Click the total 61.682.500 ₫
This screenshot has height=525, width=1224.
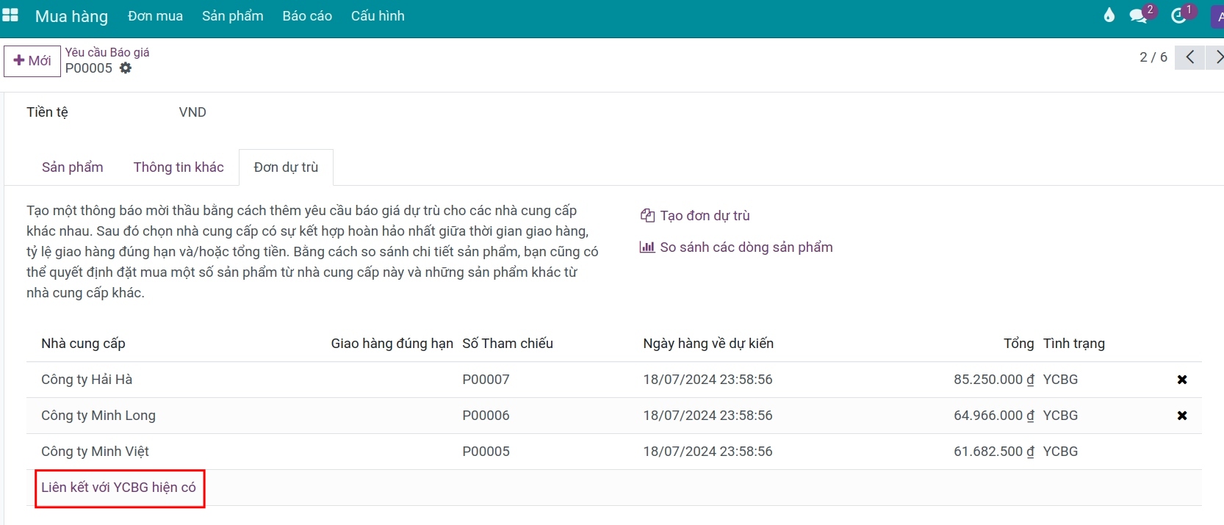click(994, 452)
